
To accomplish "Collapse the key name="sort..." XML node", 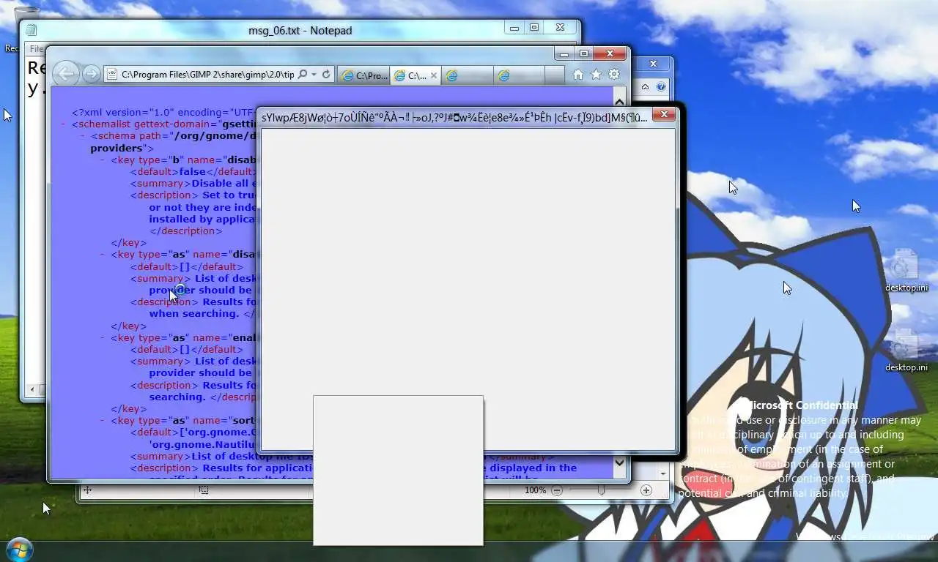I will (x=103, y=421).
